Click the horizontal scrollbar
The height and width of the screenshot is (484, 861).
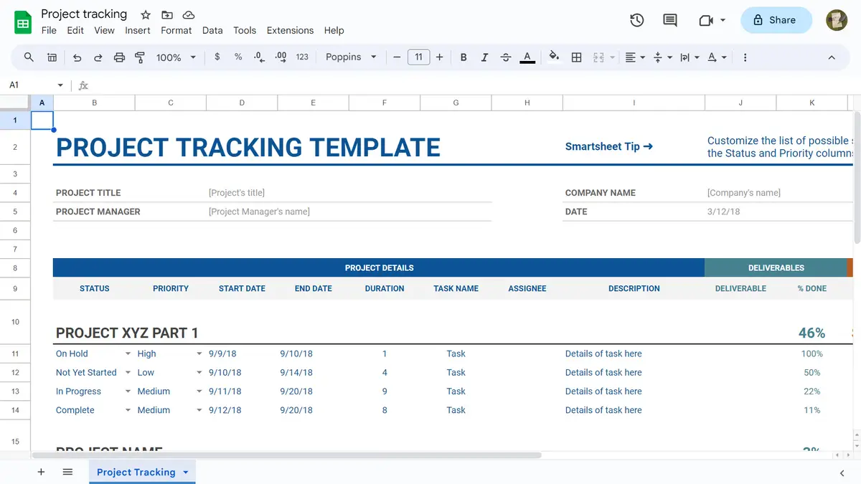coord(287,455)
